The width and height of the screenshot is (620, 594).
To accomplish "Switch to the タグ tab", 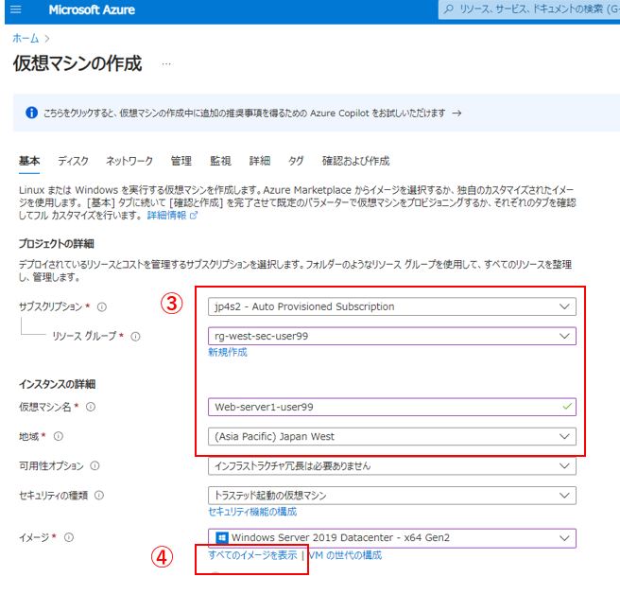I will pyautogui.click(x=296, y=161).
